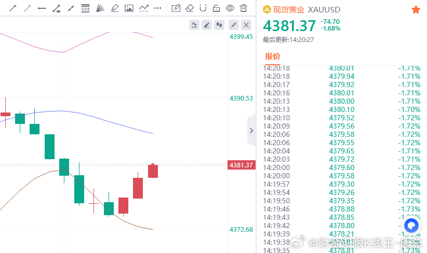This screenshot has height=253, width=427.
Task: Select the quote row at 14:19:57
Action: 342,184
